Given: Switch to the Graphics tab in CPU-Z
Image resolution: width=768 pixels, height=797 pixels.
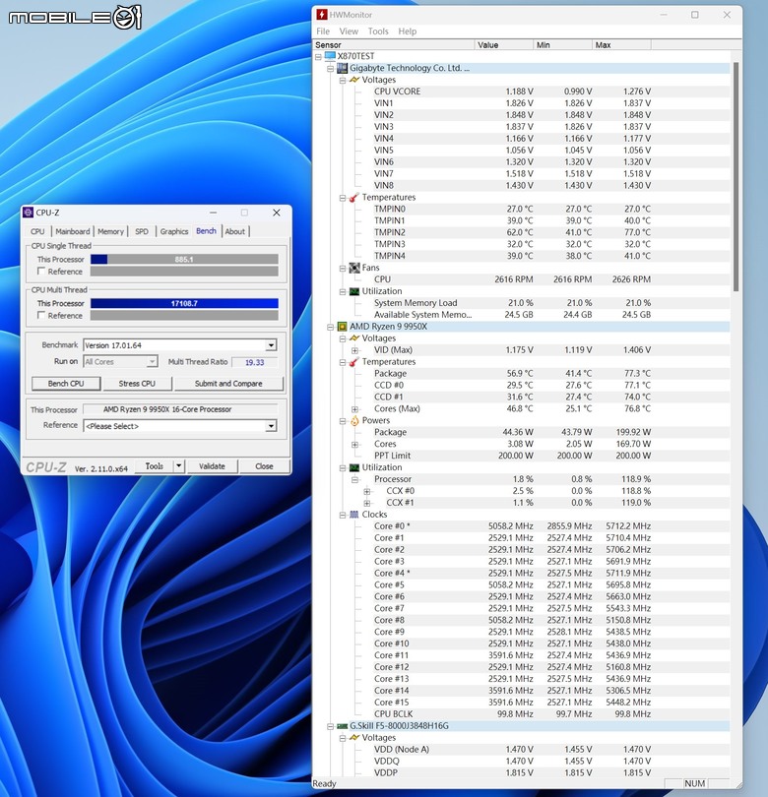Looking at the screenshot, I should (174, 231).
